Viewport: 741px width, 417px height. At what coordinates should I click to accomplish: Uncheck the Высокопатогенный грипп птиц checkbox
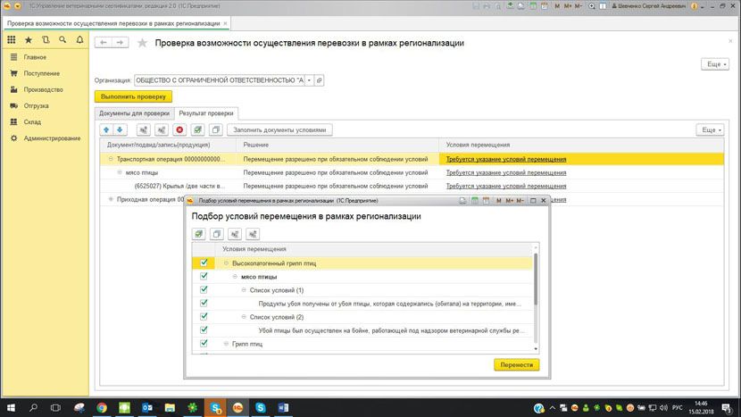(x=204, y=263)
